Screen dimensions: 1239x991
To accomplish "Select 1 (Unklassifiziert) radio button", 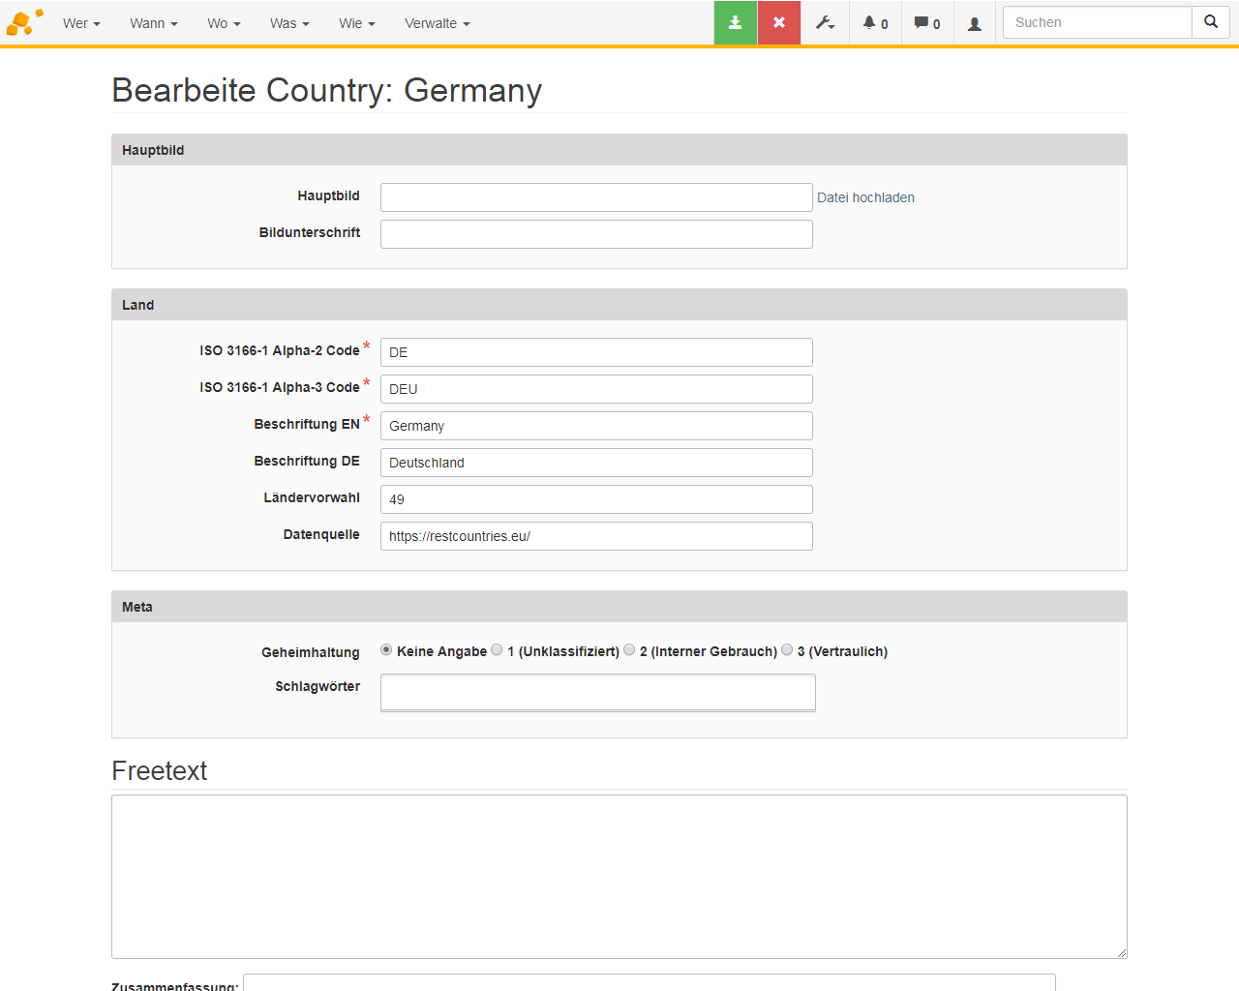I will coord(497,650).
